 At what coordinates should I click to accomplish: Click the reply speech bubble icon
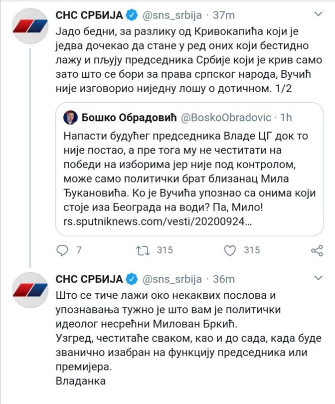coord(62,250)
